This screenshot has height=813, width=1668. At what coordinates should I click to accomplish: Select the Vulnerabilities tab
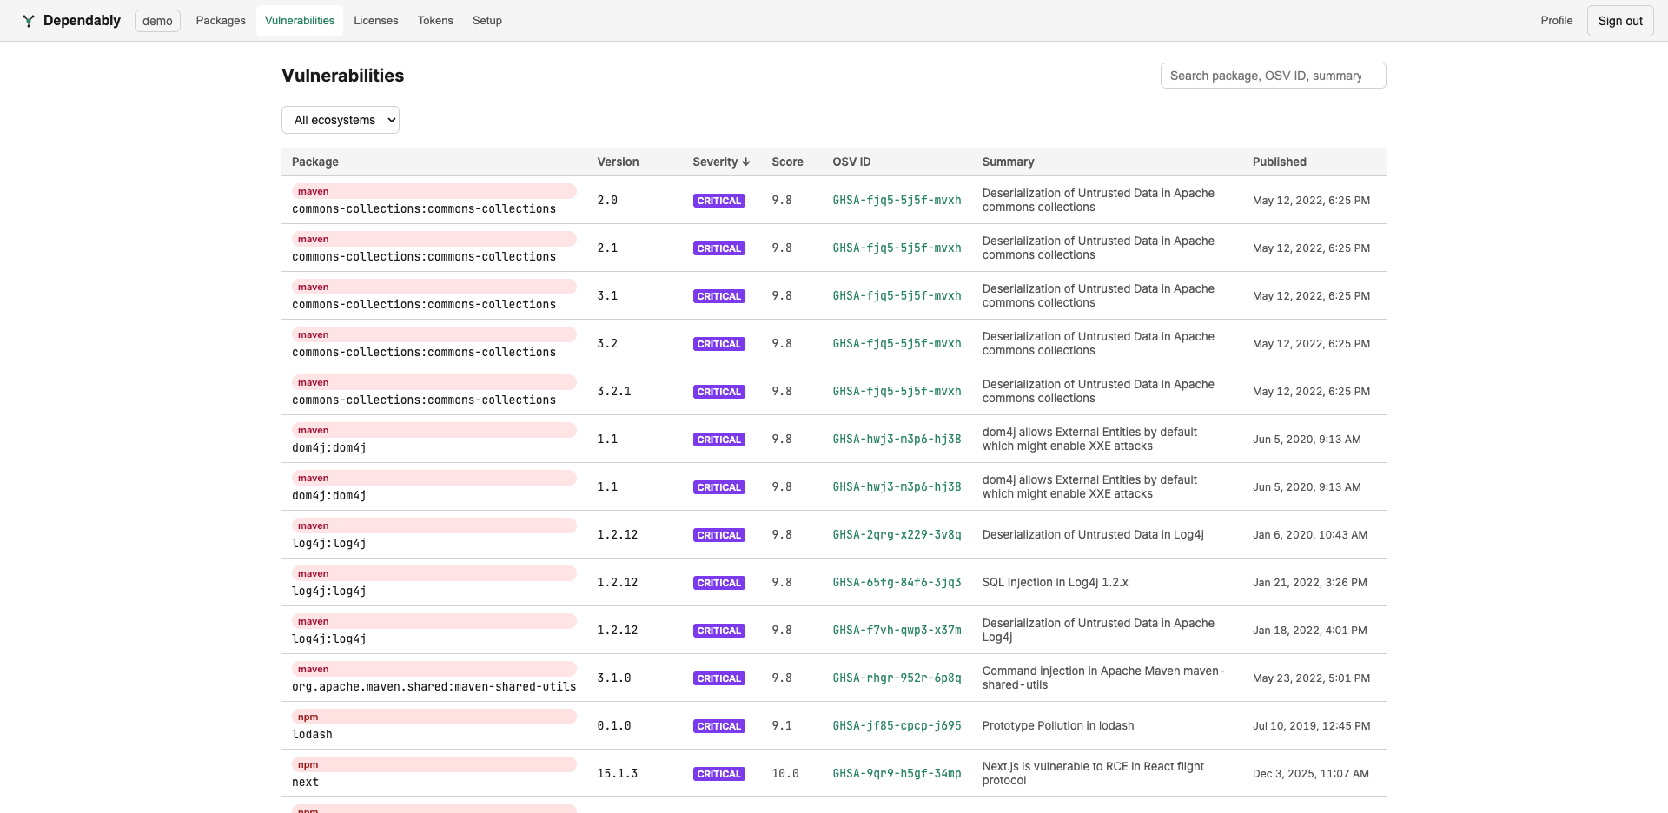(x=300, y=21)
